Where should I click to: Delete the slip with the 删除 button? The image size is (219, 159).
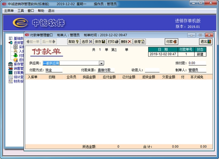pos(126,42)
